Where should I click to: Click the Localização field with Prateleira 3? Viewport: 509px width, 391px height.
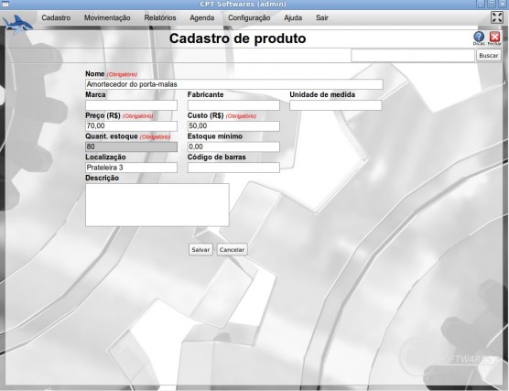click(x=131, y=168)
